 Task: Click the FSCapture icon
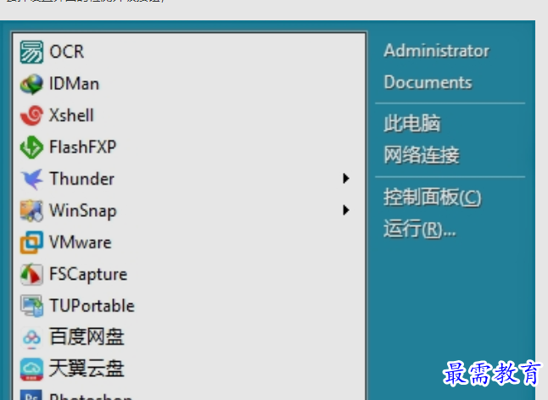point(31,275)
